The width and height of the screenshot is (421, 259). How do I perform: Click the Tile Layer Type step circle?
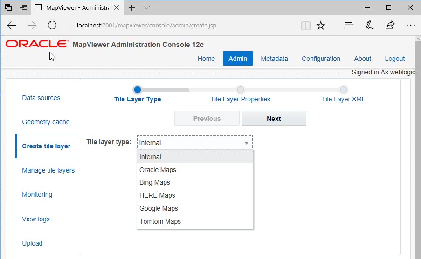(138, 89)
